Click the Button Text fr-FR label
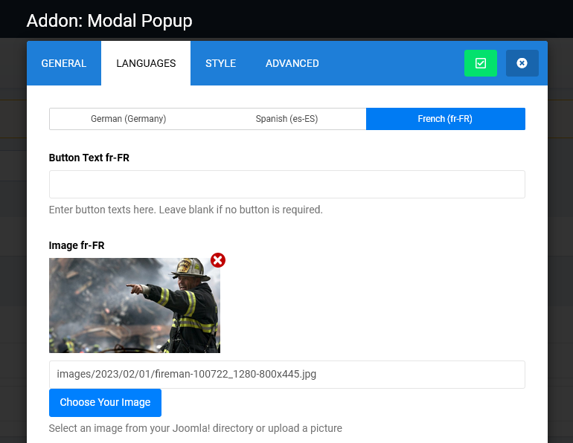This screenshot has height=443, width=573. [x=89, y=158]
